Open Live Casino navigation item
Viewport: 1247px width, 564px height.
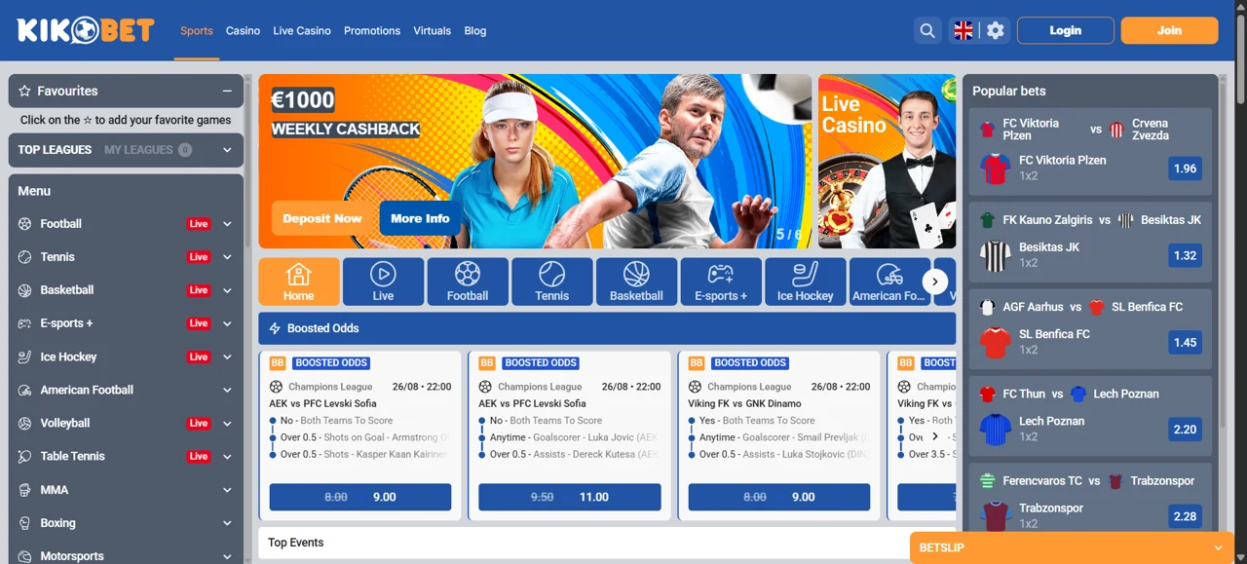click(x=302, y=30)
